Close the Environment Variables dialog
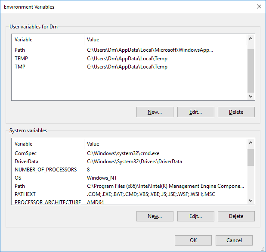 point(259,6)
